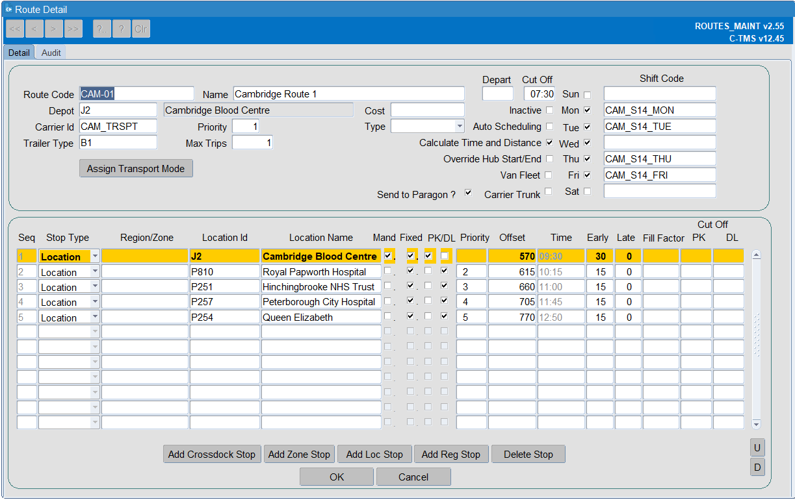Viewport: 795px width, 500px height.
Task: Go to previous record with < button
Action: [34, 29]
